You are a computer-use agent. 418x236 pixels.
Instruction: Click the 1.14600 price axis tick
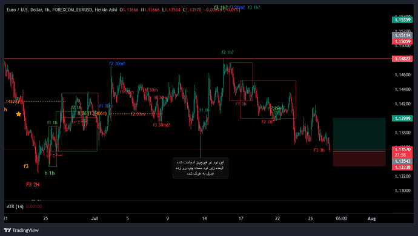pyautogui.click(x=402, y=75)
